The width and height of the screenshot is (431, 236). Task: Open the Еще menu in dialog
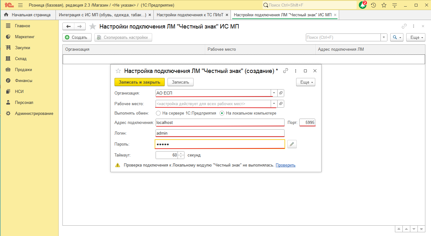(x=306, y=82)
